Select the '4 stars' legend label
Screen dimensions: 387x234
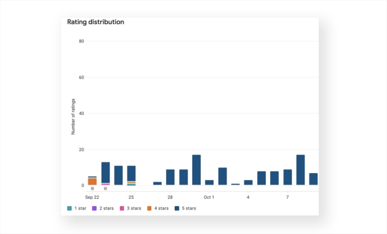coord(161,208)
